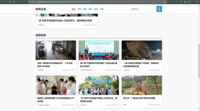The height and width of the screenshot is (111, 200).
Task: Open the browser account icon
Action: (x=185, y=2)
